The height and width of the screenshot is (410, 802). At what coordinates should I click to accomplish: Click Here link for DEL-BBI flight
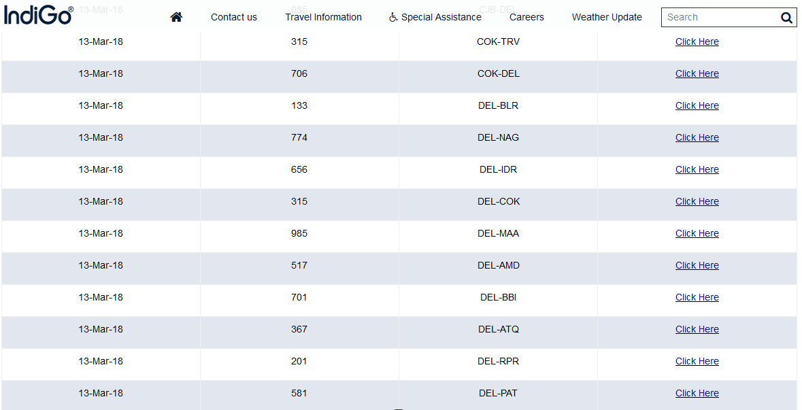pyautogui.click(x=697, y=297)
